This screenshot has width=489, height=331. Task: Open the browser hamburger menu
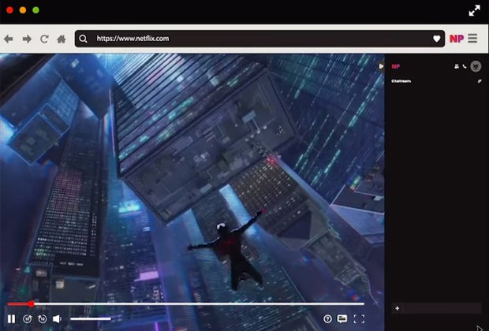click(x=472, y=39)
